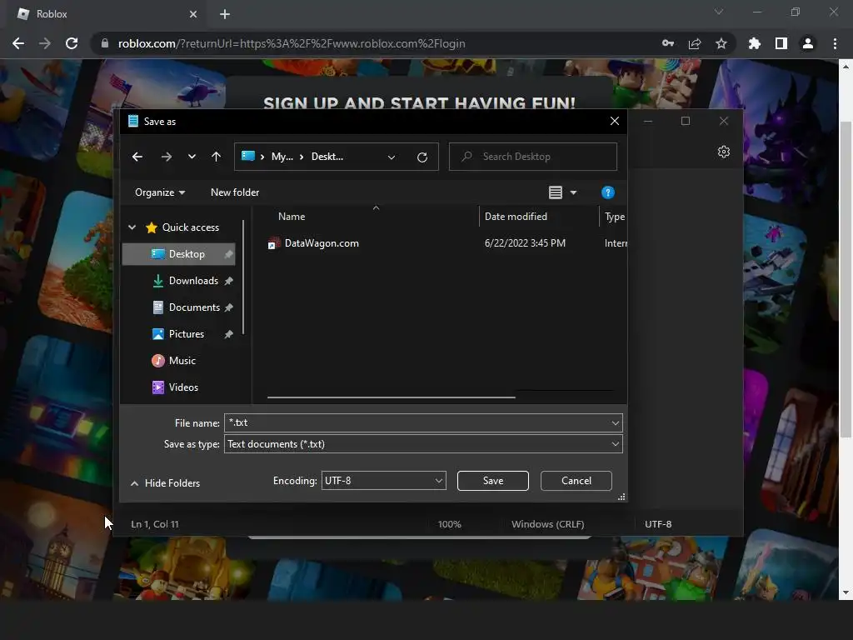
Task: Open Notepad settings gear icon
Action: click(x=724, y=152)
